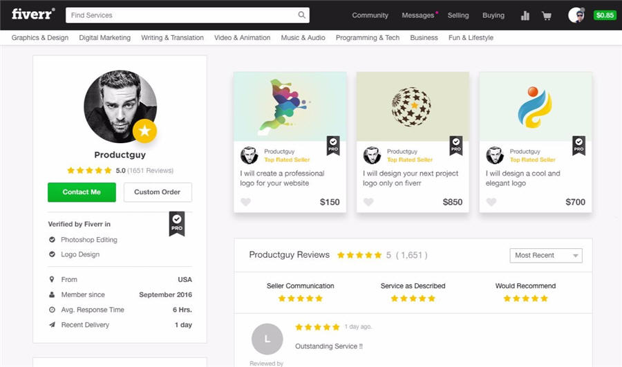Open the shopping cart icon
This screenshot has width=622, height=367.
pos(547,15)
